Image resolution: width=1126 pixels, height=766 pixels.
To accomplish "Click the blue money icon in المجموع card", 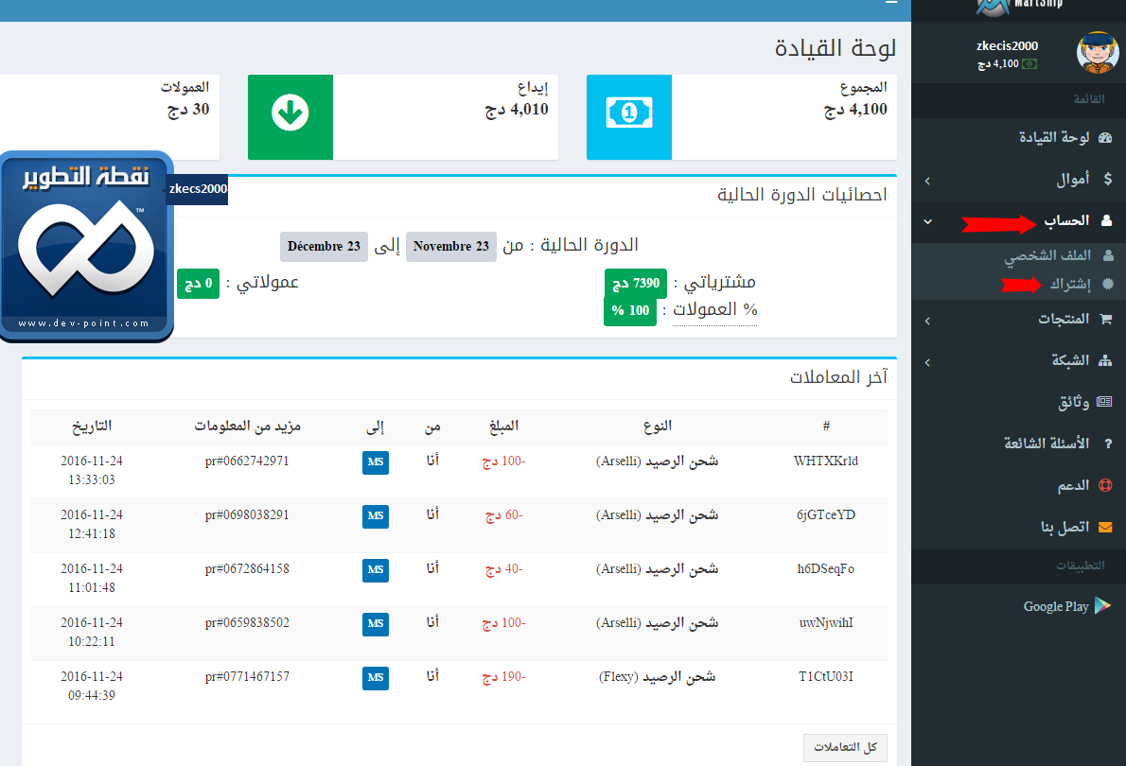I will point(629,117).
